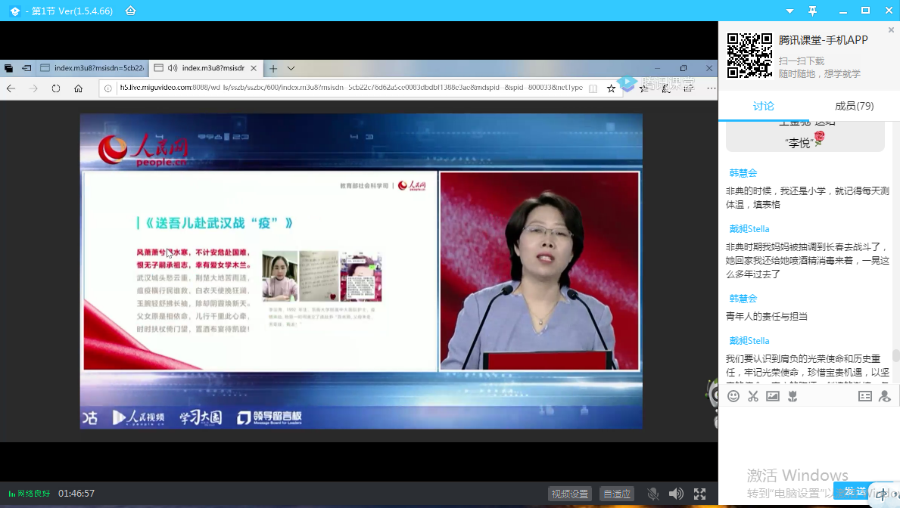Select the first index.m3u8 browser tab

click(92, 68)
